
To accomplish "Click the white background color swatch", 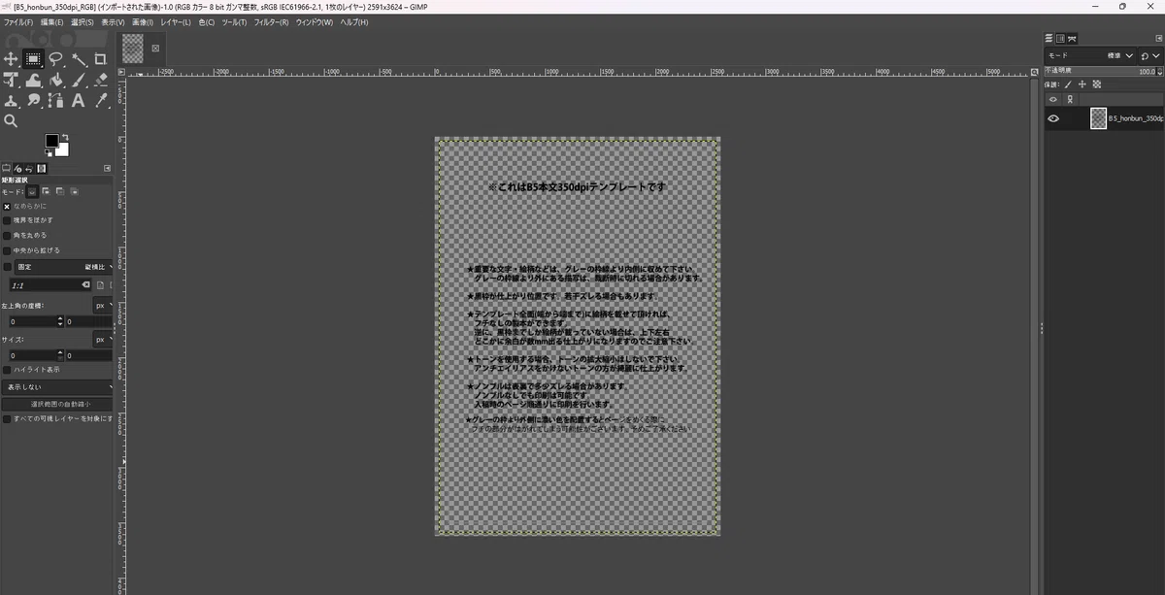I will click(63, 149).
